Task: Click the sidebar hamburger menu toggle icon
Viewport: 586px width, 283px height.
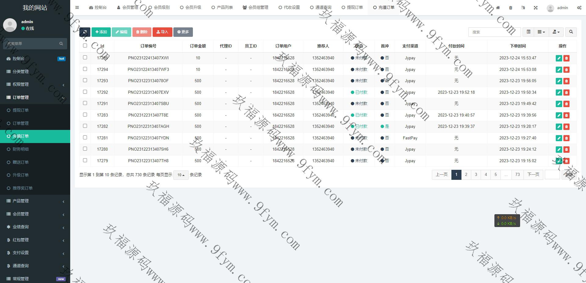Action: pyautogui.click(x=77, y=8)
